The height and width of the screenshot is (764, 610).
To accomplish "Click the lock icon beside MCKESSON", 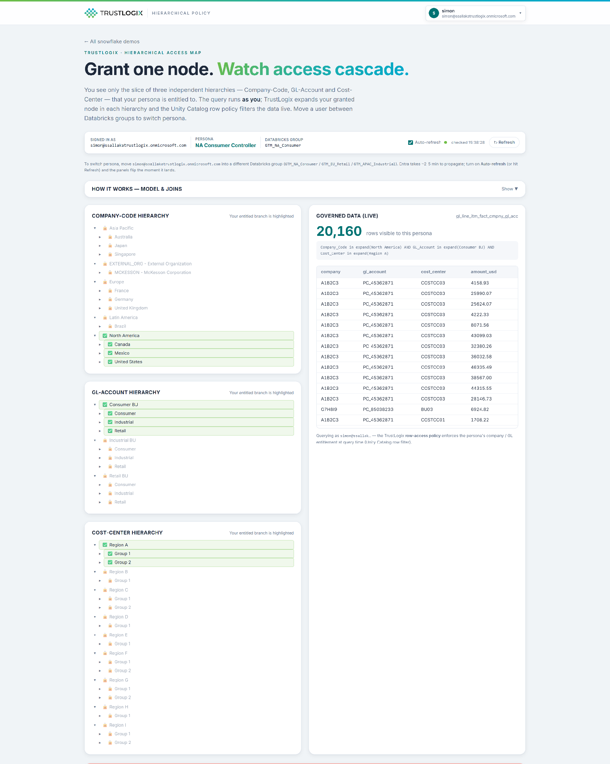I will tap(110, 272).
